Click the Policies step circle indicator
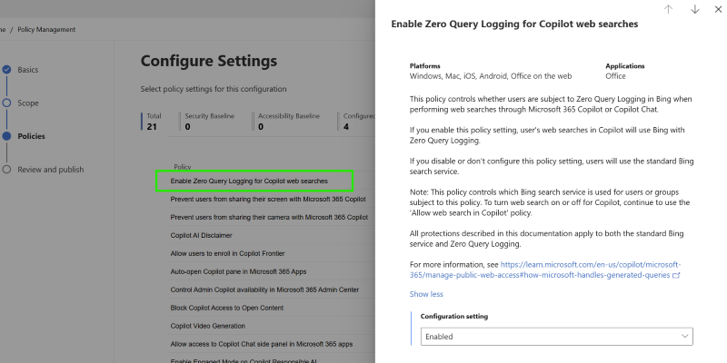This screenshot has height=363, width=727. click(6, 136)
